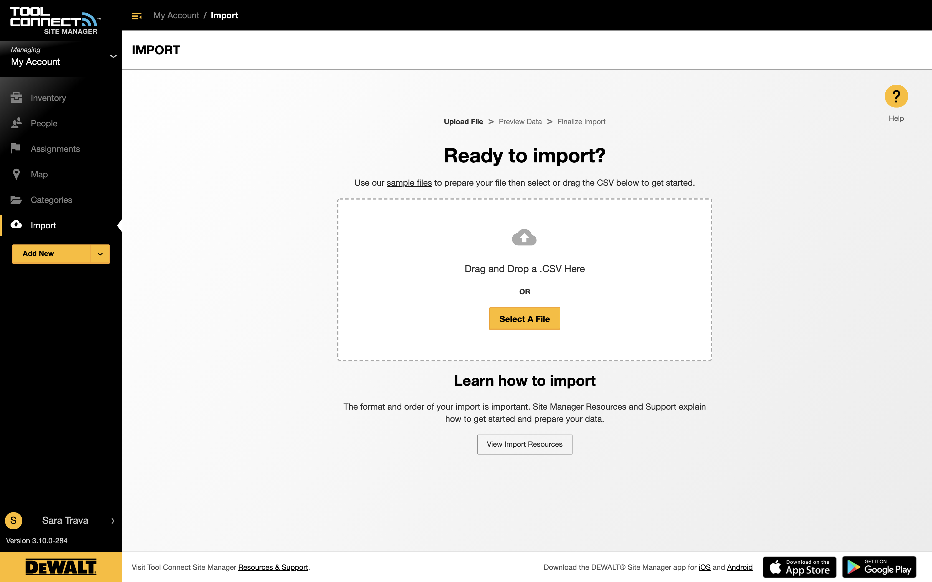The height and width of the screenshot is (582, 932).
Task: Click the Import cloud upload icon in sidebar
Action: coord(16,224)
